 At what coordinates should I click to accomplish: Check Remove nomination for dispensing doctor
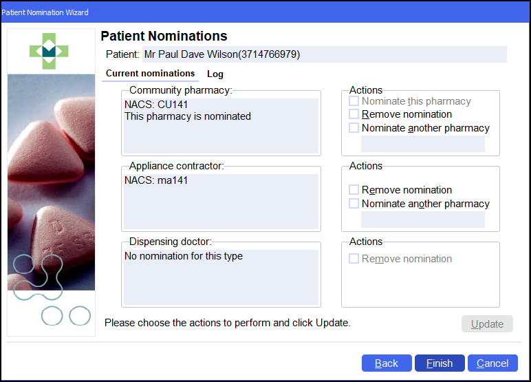tap(354, 259)
